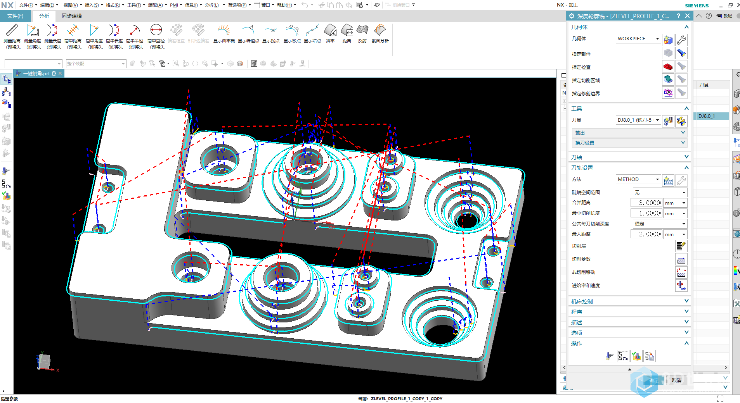Viewport: 740px width, 403px height.
Task: Open the 文件(F) ribbon tab
Action: pos(16,16)
